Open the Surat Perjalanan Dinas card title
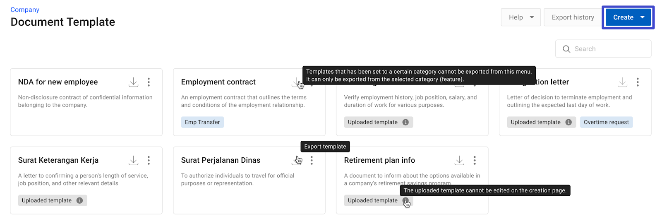Screen dimensions: 662x224 pyautogui.click(x=221, y=160)
